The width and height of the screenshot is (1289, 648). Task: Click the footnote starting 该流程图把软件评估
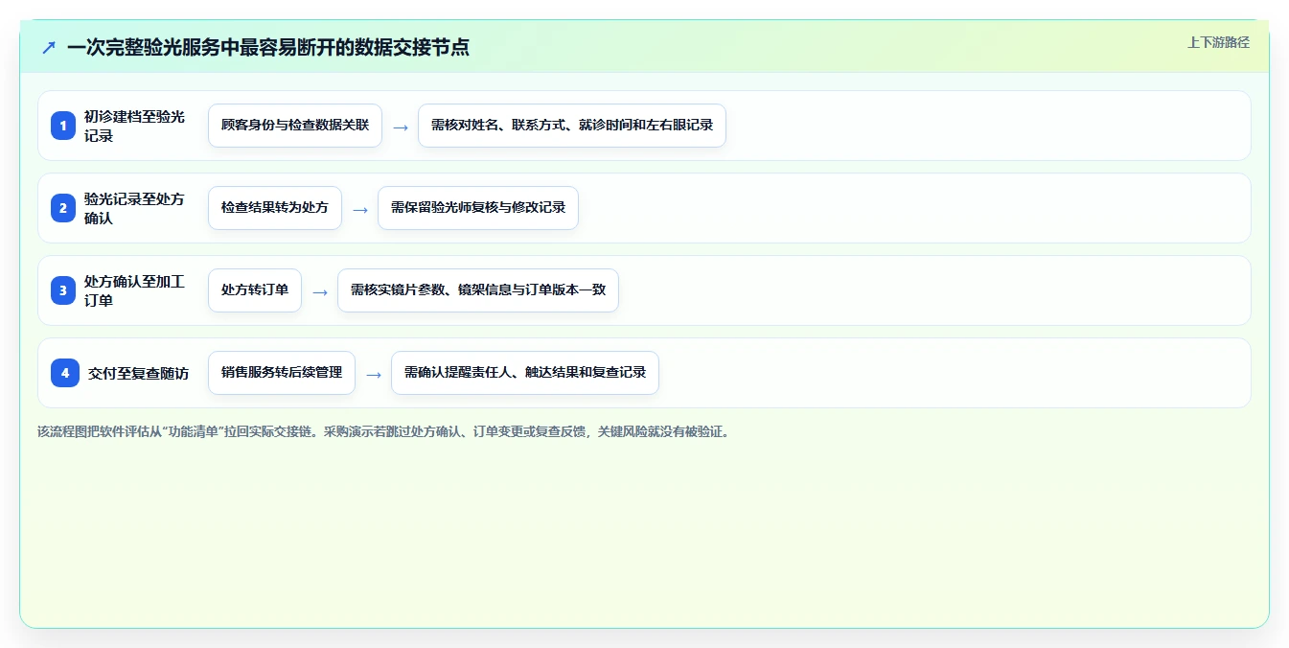coord(383,431)
